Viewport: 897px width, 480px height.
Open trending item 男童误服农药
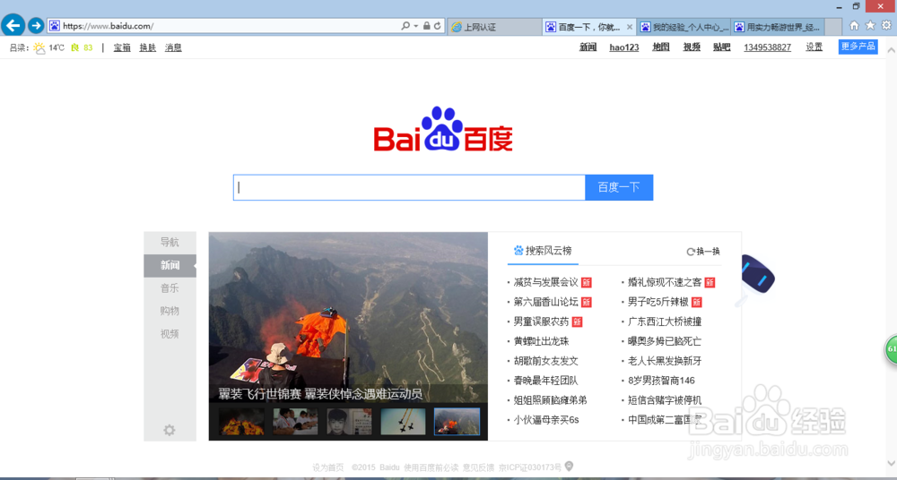(541, 321)
